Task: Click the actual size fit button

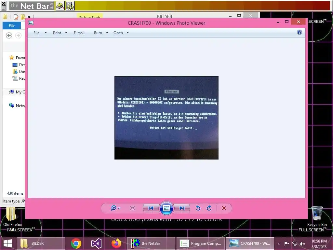Action: pyautogui.click(x=132, y=208)
